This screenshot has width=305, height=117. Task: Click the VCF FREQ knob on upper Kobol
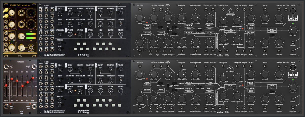click(x=223, y=21)
